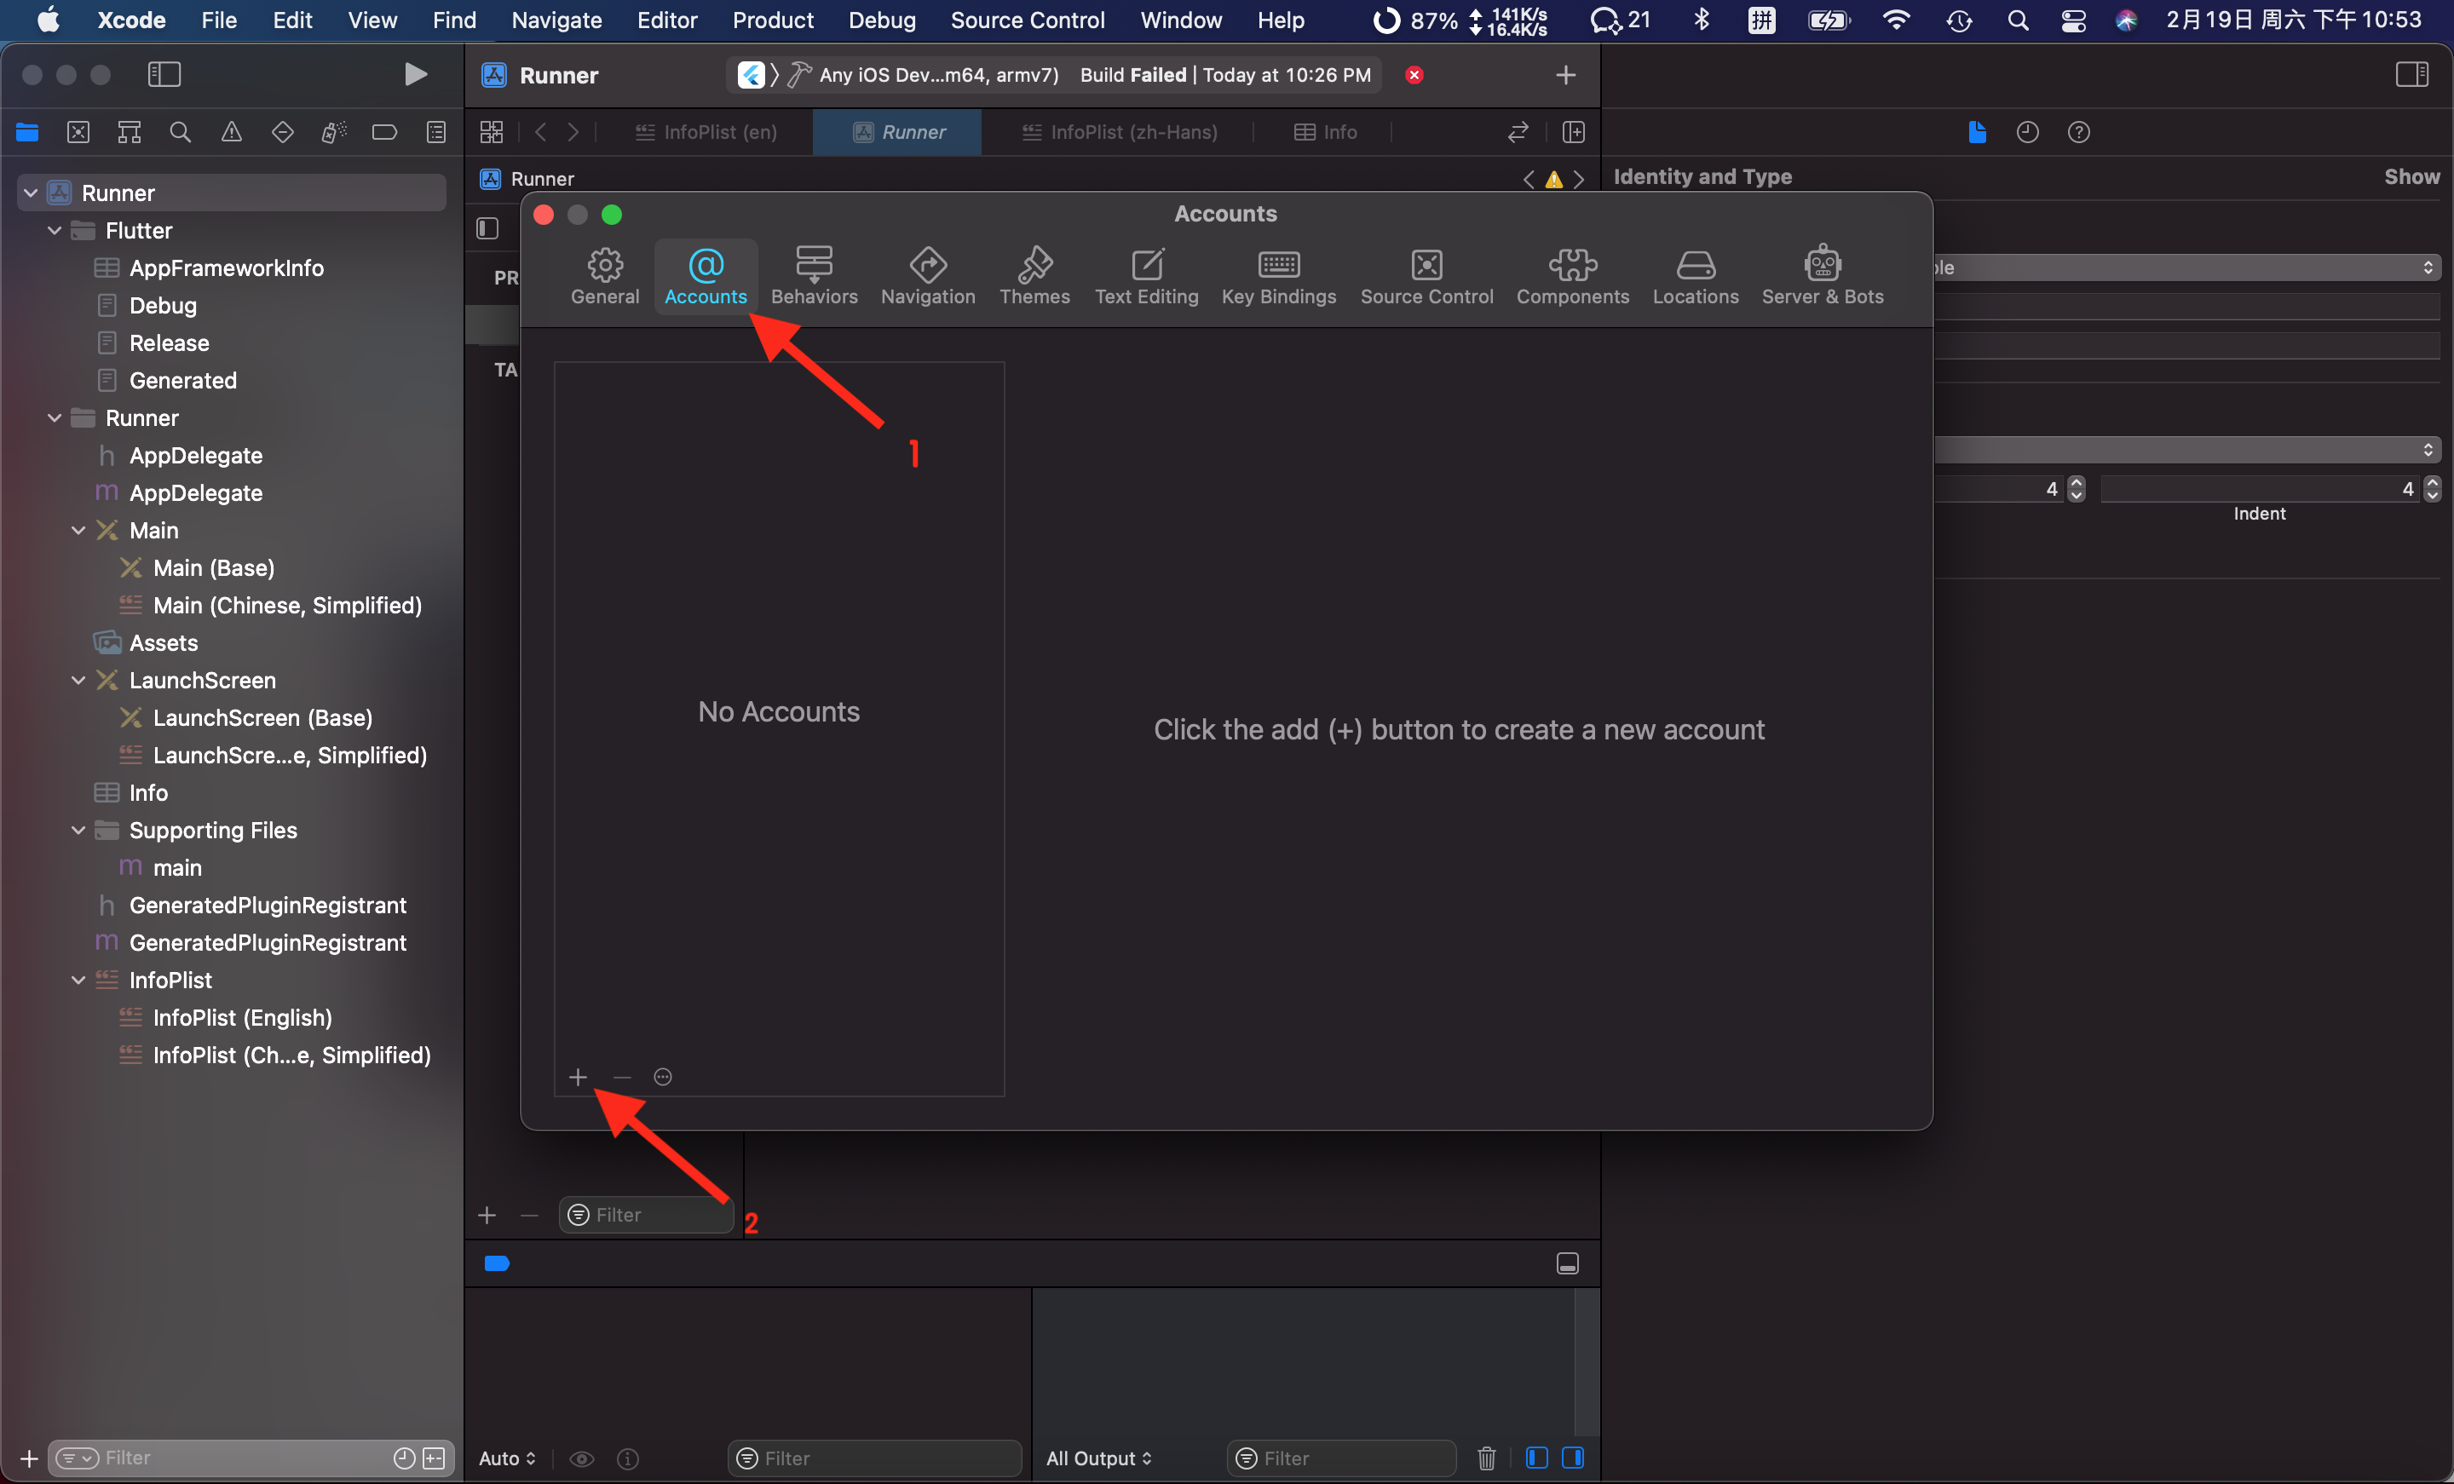Open the Auto variables scope dropdown
Image resolution: width=2454 pixels, height=1484 pixels.
click(x=507, y=1458)
